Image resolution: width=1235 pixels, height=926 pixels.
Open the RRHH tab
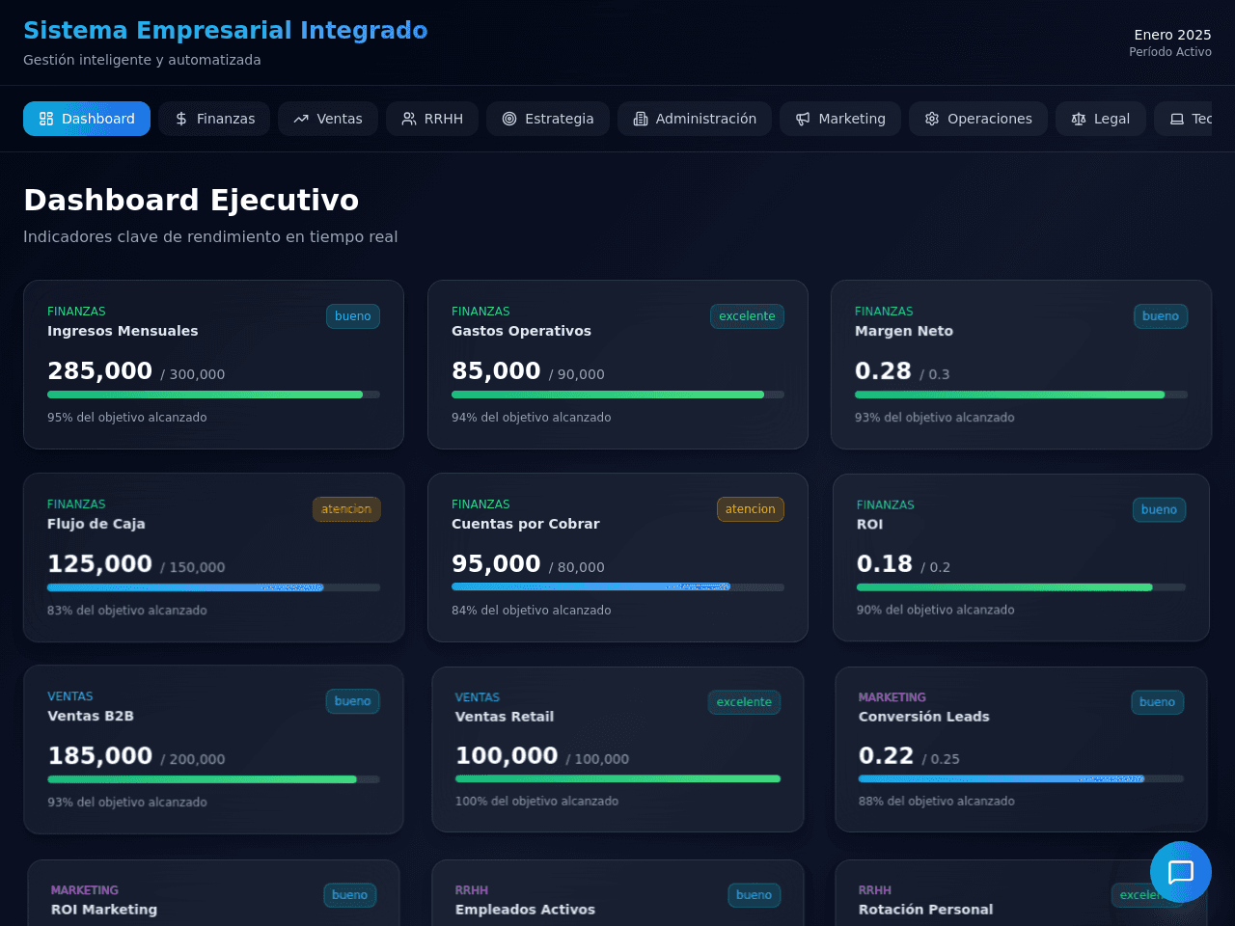[432, 119]
